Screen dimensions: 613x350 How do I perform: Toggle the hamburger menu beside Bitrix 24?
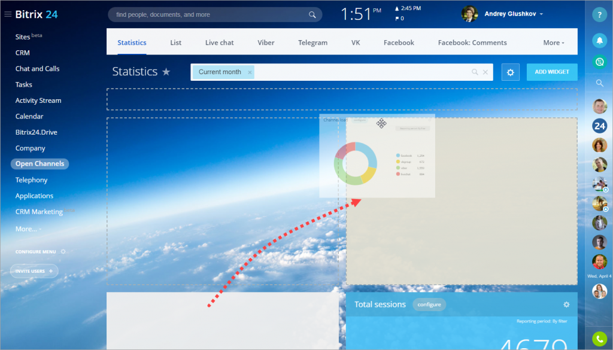click(x=8, y=14)
